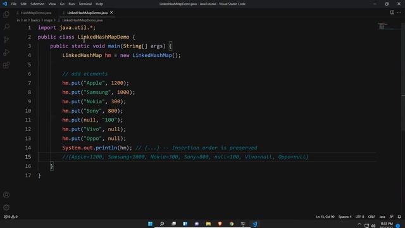Open Brave browser from taskbar

(x=220, y=224)
